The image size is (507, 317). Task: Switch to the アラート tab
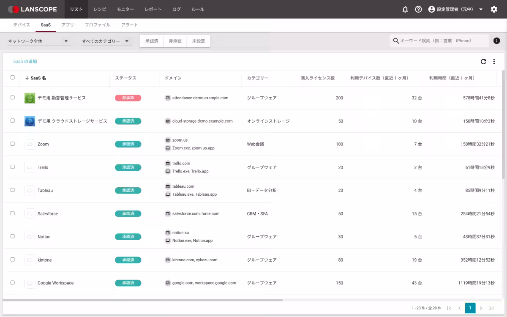point(130,25)
